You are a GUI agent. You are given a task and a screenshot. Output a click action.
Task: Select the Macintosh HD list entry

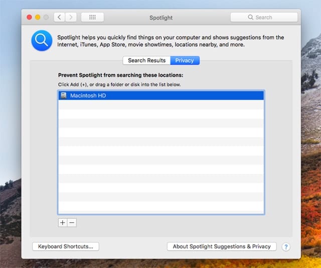point(160,95)
